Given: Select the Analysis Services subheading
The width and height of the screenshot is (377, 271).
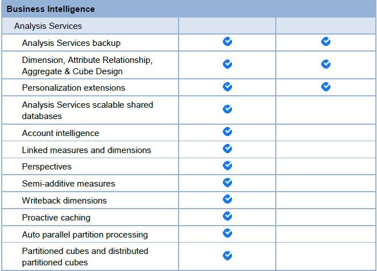Looking at the screenshot, I should (48, 26).
